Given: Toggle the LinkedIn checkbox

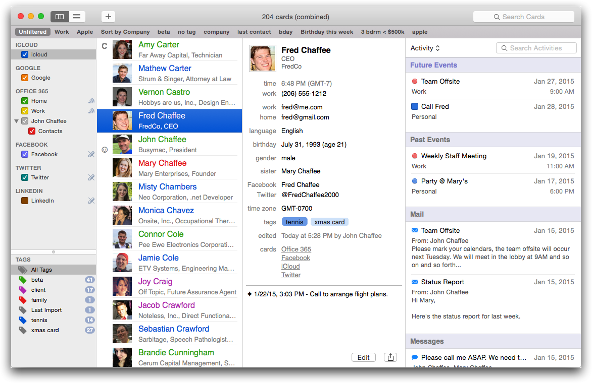Looking at the screenshot, I should click(25, 201).
